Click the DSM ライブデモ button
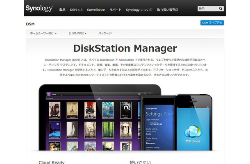 [212, 23]
